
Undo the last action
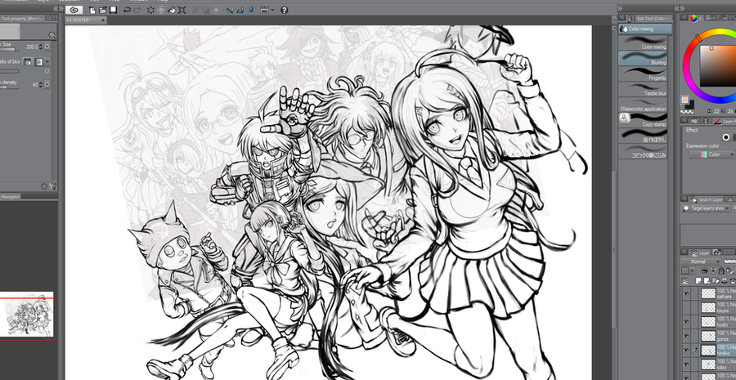coord(127,10)
